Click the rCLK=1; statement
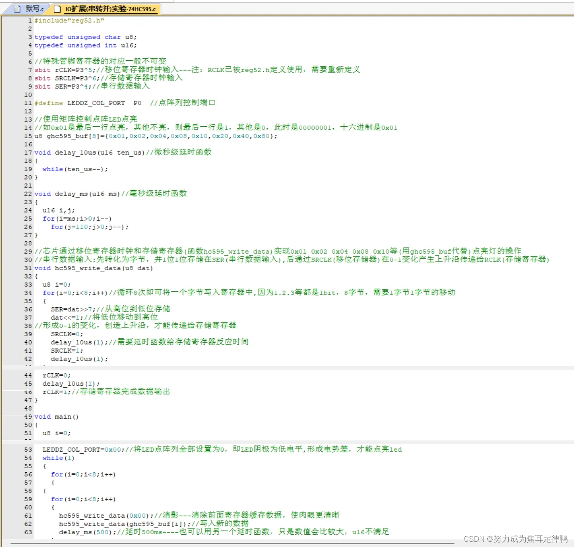Viewport: 574px width, 547px height. click(57, 392)
